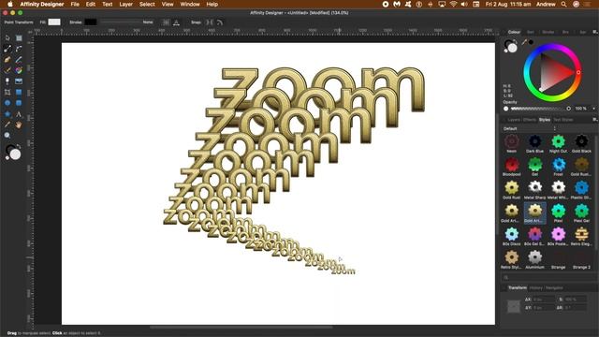Viewport: 599px width, 337px height.
Task: Apply the Aluminium style
Action: pyautogui.click(x=534, y=260)
